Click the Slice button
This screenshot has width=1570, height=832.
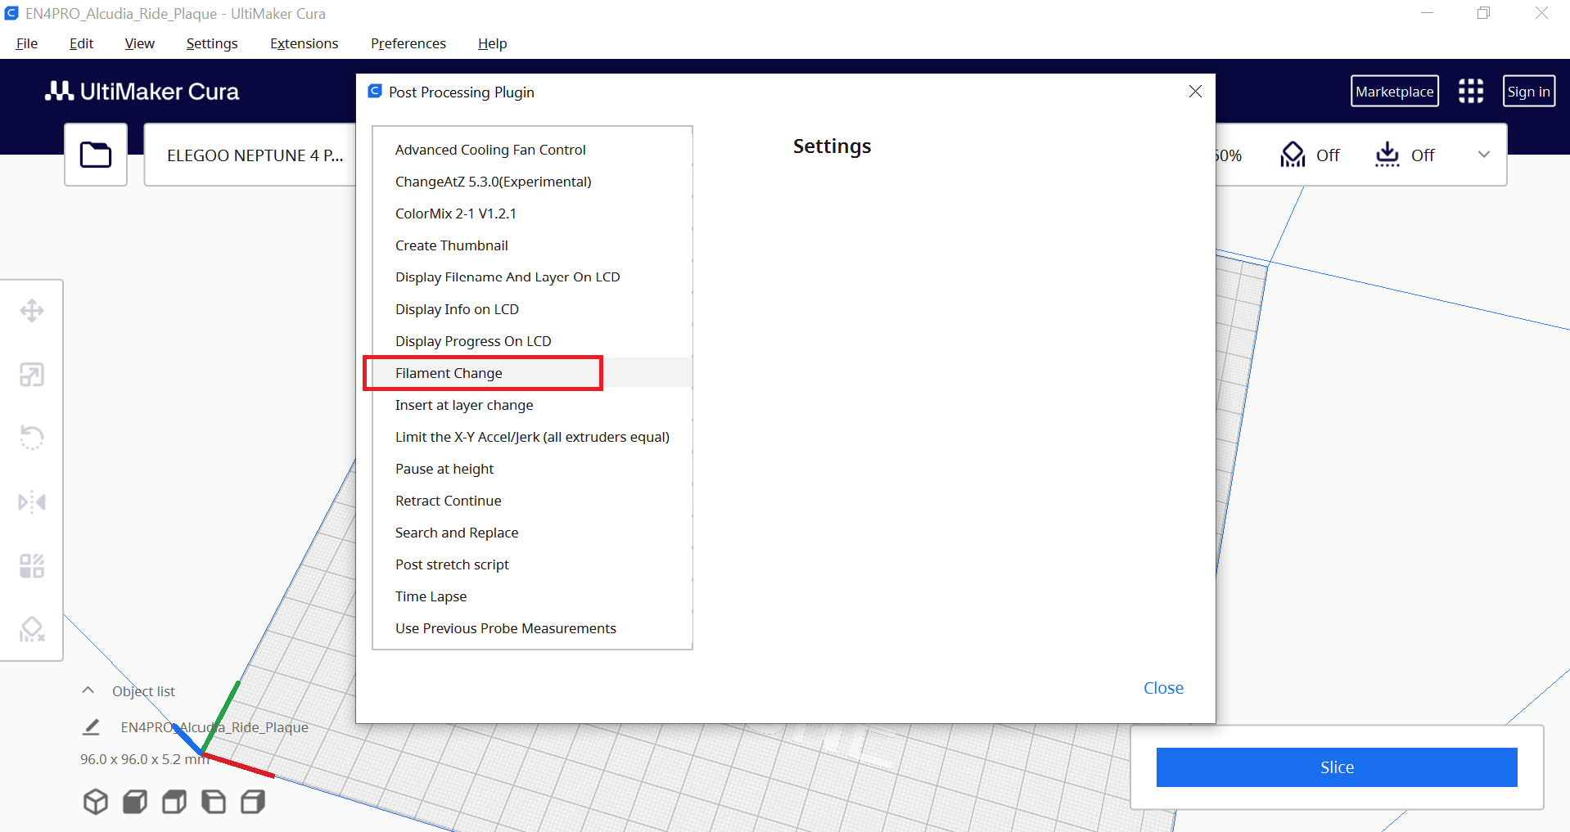pyautogui.click(x=1337, y=767)
